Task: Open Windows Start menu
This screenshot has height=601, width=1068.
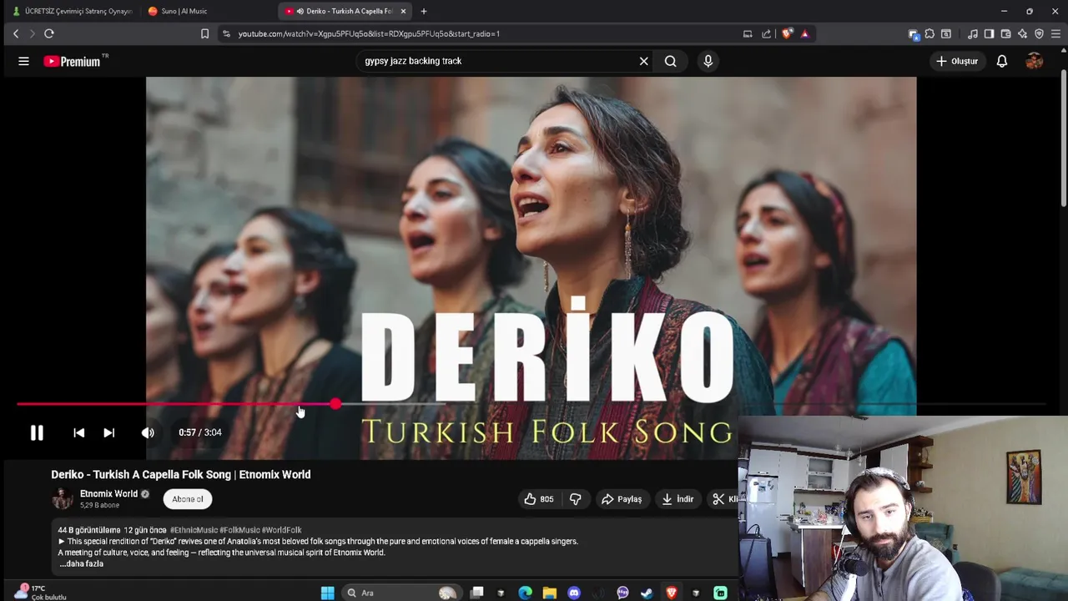Action: 327,593
